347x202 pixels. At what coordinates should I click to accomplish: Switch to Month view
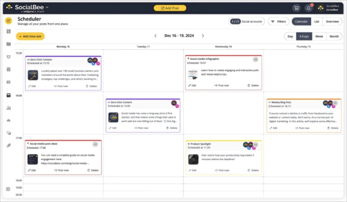(334, 36)
